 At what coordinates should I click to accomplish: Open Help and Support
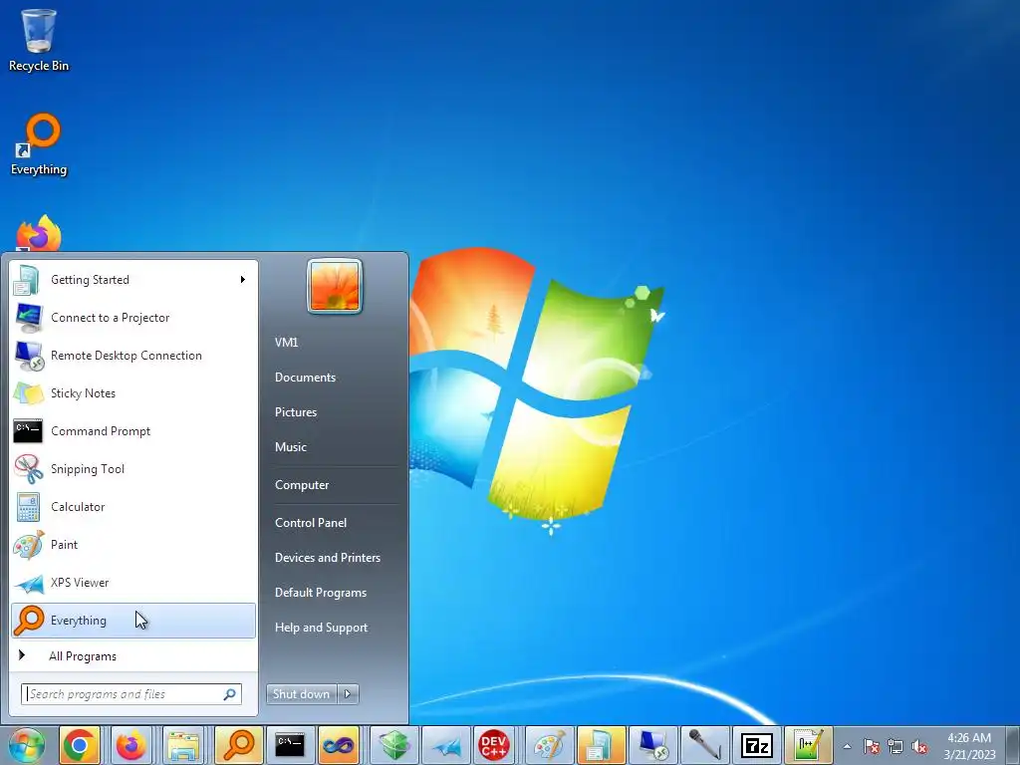point(321,628)
